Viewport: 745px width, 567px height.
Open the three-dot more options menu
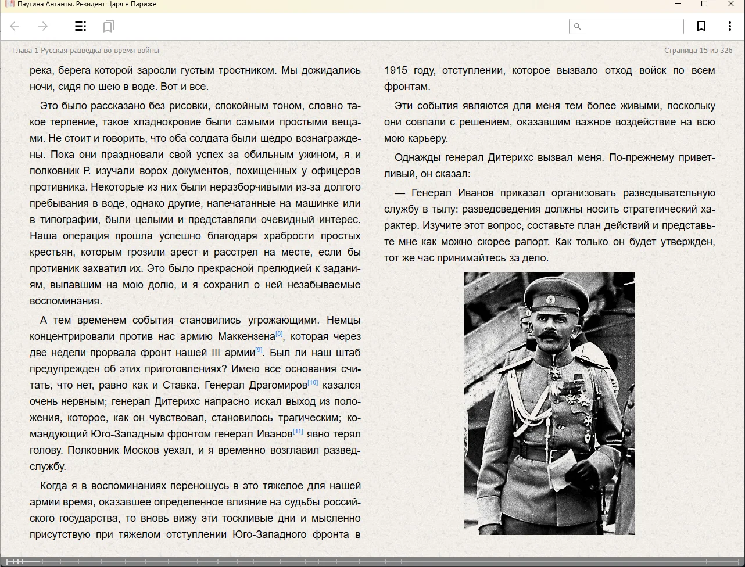[730, 26]
